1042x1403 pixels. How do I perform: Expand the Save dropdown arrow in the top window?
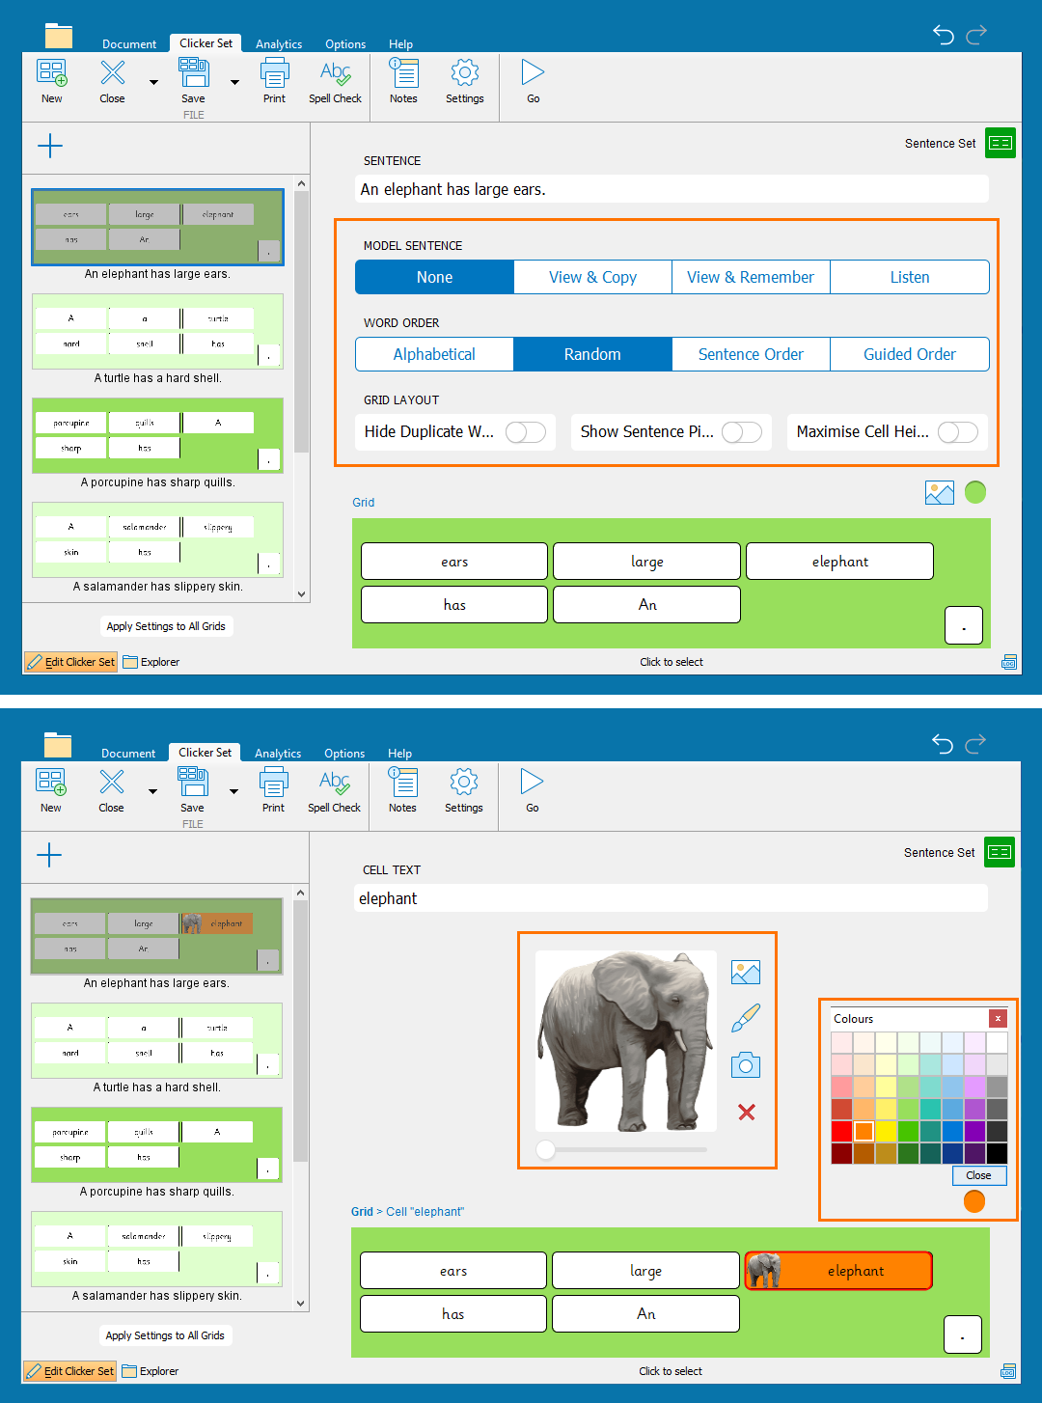[x=234, y=83]
